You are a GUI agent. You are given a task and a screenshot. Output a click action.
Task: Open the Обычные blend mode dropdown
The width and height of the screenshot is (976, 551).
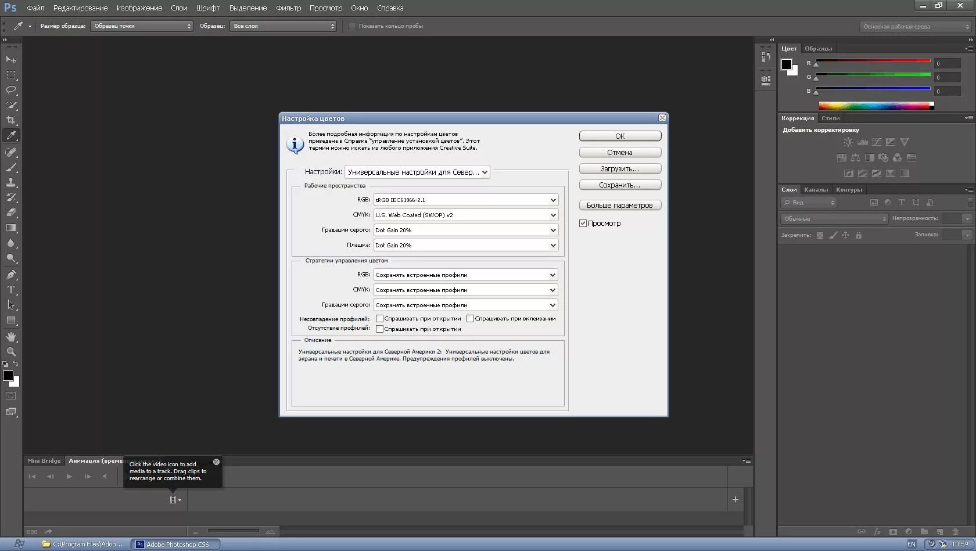[x=834, y=218]
